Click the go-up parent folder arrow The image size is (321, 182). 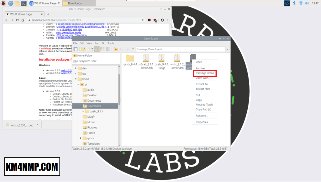coord(133,49)
